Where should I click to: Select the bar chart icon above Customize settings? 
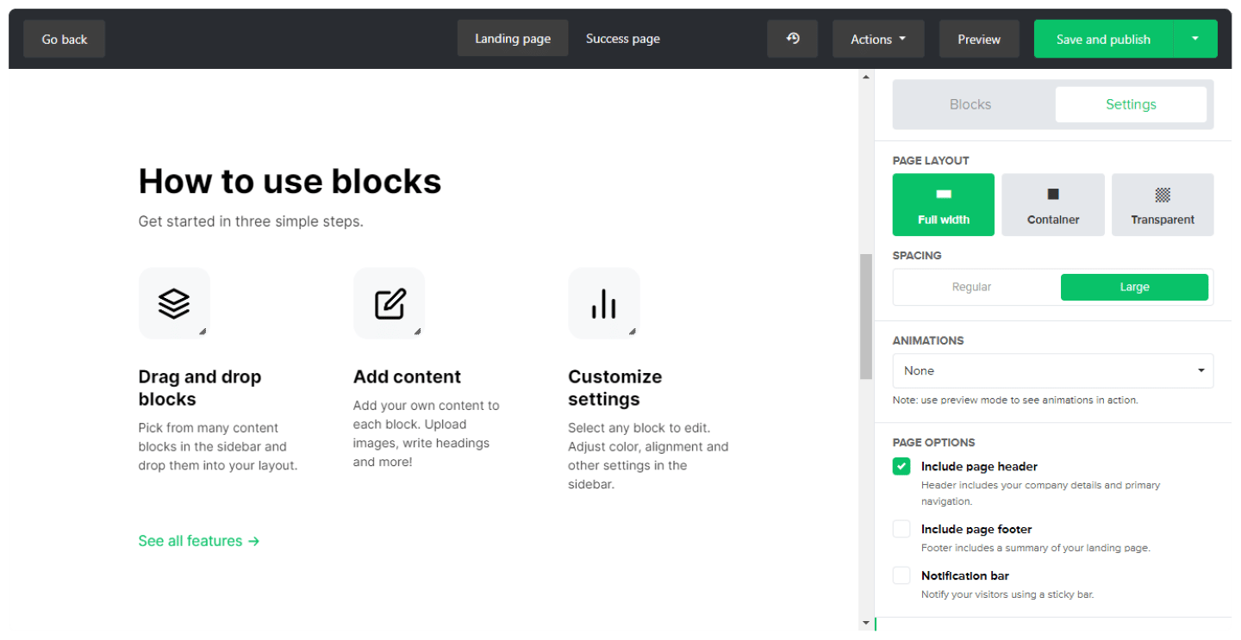click(x=603, y=303)
